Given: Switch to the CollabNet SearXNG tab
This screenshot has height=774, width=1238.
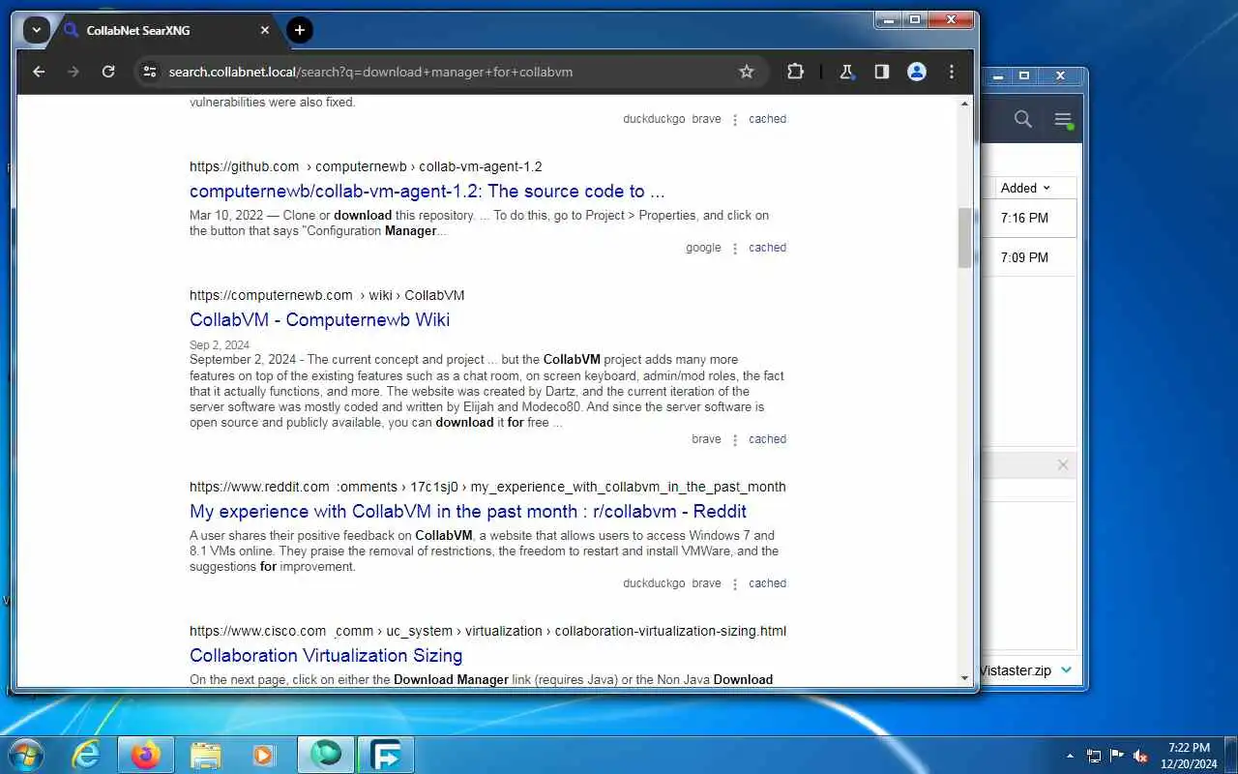Looking at the screenshot, I should pyautogui.click(x=166, y=30).
